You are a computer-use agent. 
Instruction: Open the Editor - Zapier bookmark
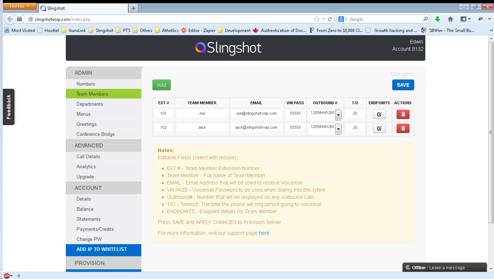pyautogui.click(x=198, y=31)
